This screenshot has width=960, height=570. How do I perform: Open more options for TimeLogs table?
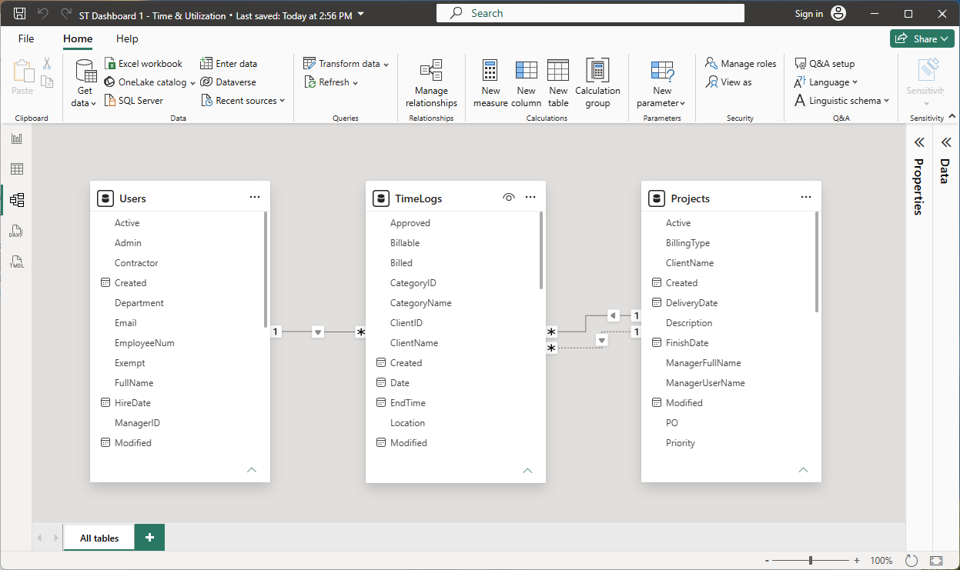click(x=530, y=198)
